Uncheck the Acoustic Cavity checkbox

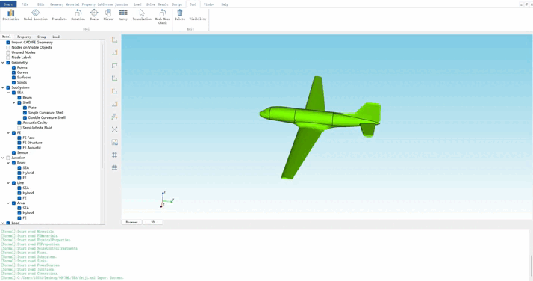pos(19,123)
